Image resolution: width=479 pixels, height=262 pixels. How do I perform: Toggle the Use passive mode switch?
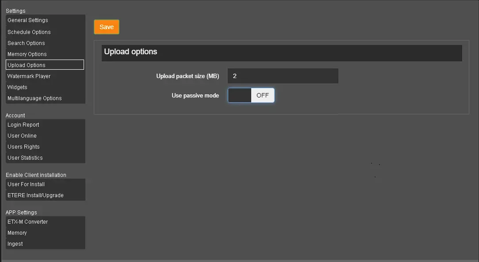(x=251, y=95)
